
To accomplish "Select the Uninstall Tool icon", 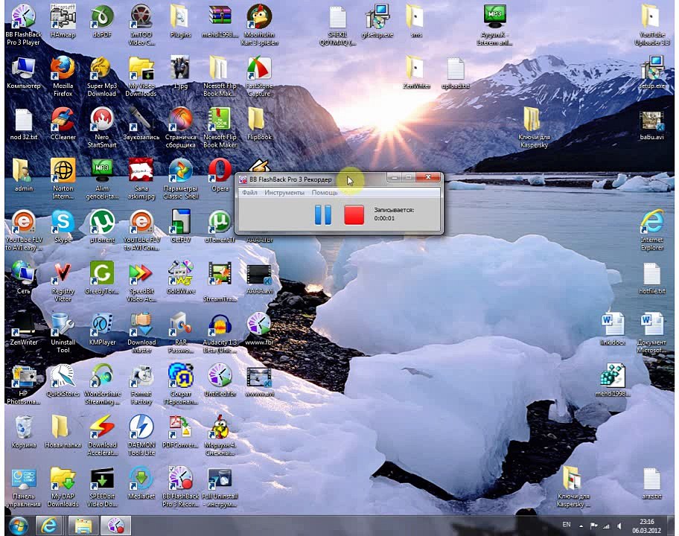I will pos(63,333).
